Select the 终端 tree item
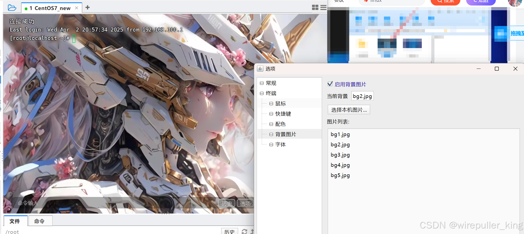524x234 pixels. coord(271,93)
